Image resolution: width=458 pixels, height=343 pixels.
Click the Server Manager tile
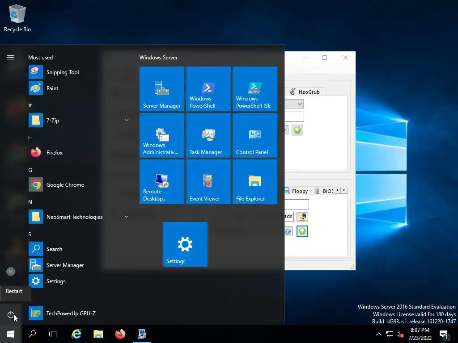(162, 89)
